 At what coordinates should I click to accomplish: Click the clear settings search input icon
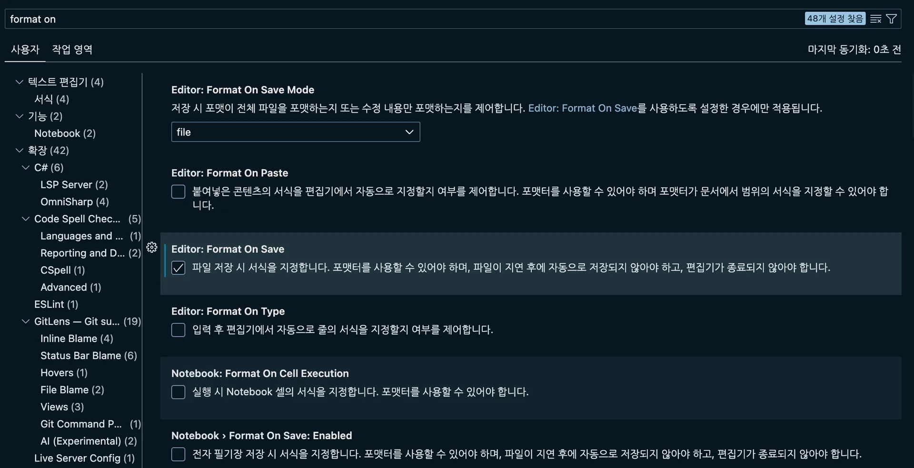(x=875, y=19)
